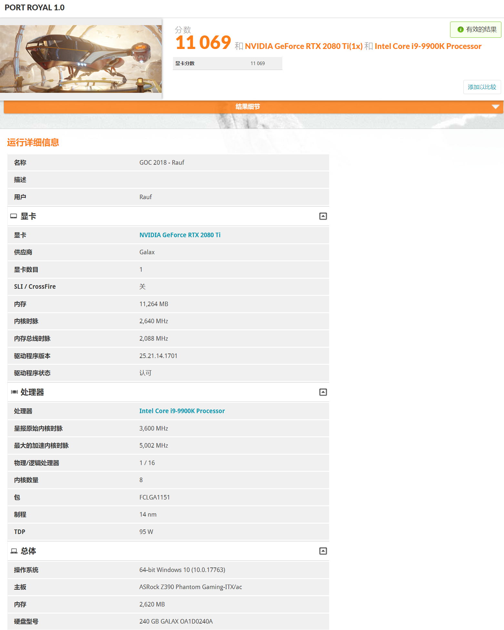Click the 11 069 main score

[x=203, y=43]
